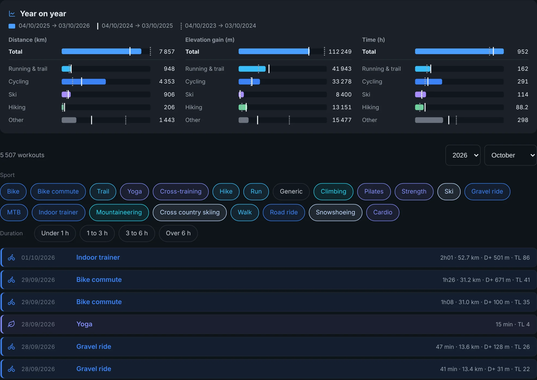Click the blue current-period legend swatch
The image size is (537, 380).
12,26
